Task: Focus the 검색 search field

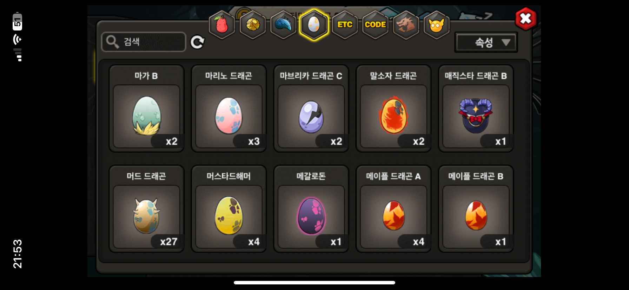Action: click(x=144, y=42)
